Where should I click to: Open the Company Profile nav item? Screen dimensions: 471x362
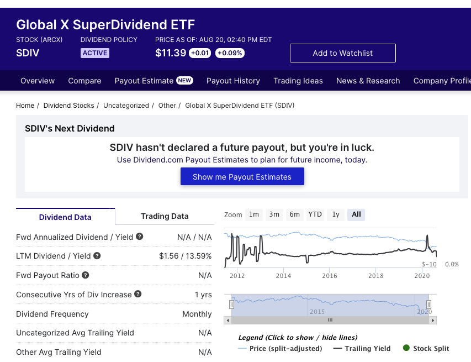click(x=442, y=81)
